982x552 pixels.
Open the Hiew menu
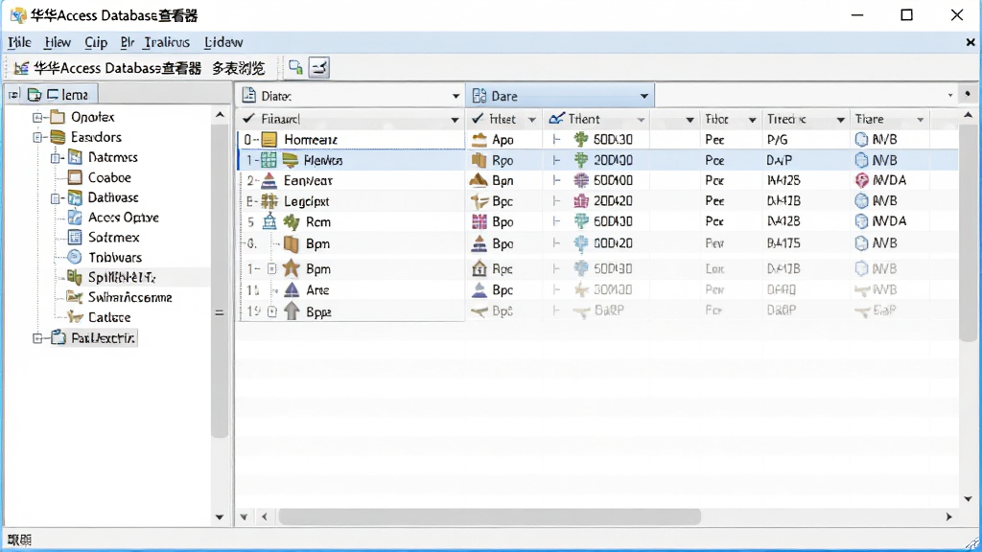click(58, 42)
